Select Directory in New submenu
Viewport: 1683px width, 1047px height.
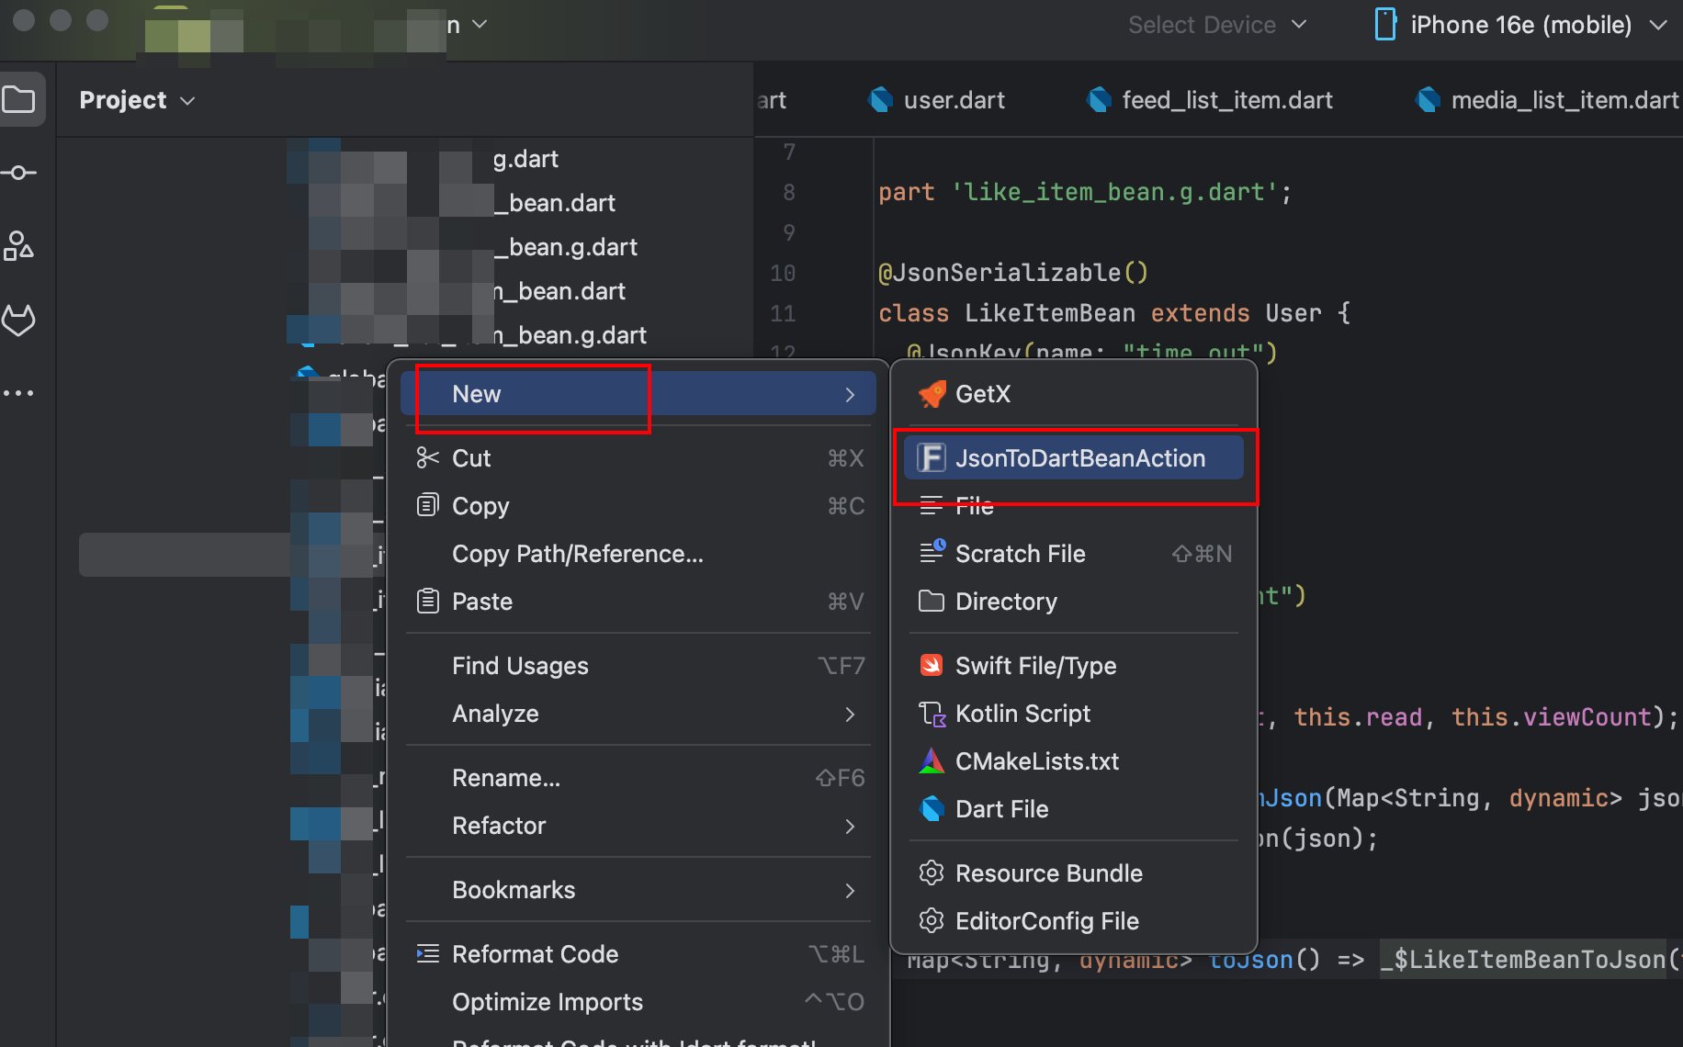click(1073, 602)
